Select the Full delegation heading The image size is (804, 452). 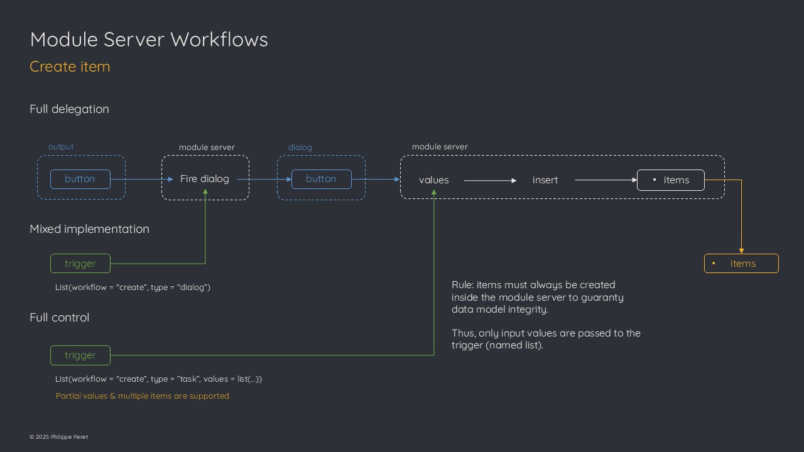coord(69,109)
